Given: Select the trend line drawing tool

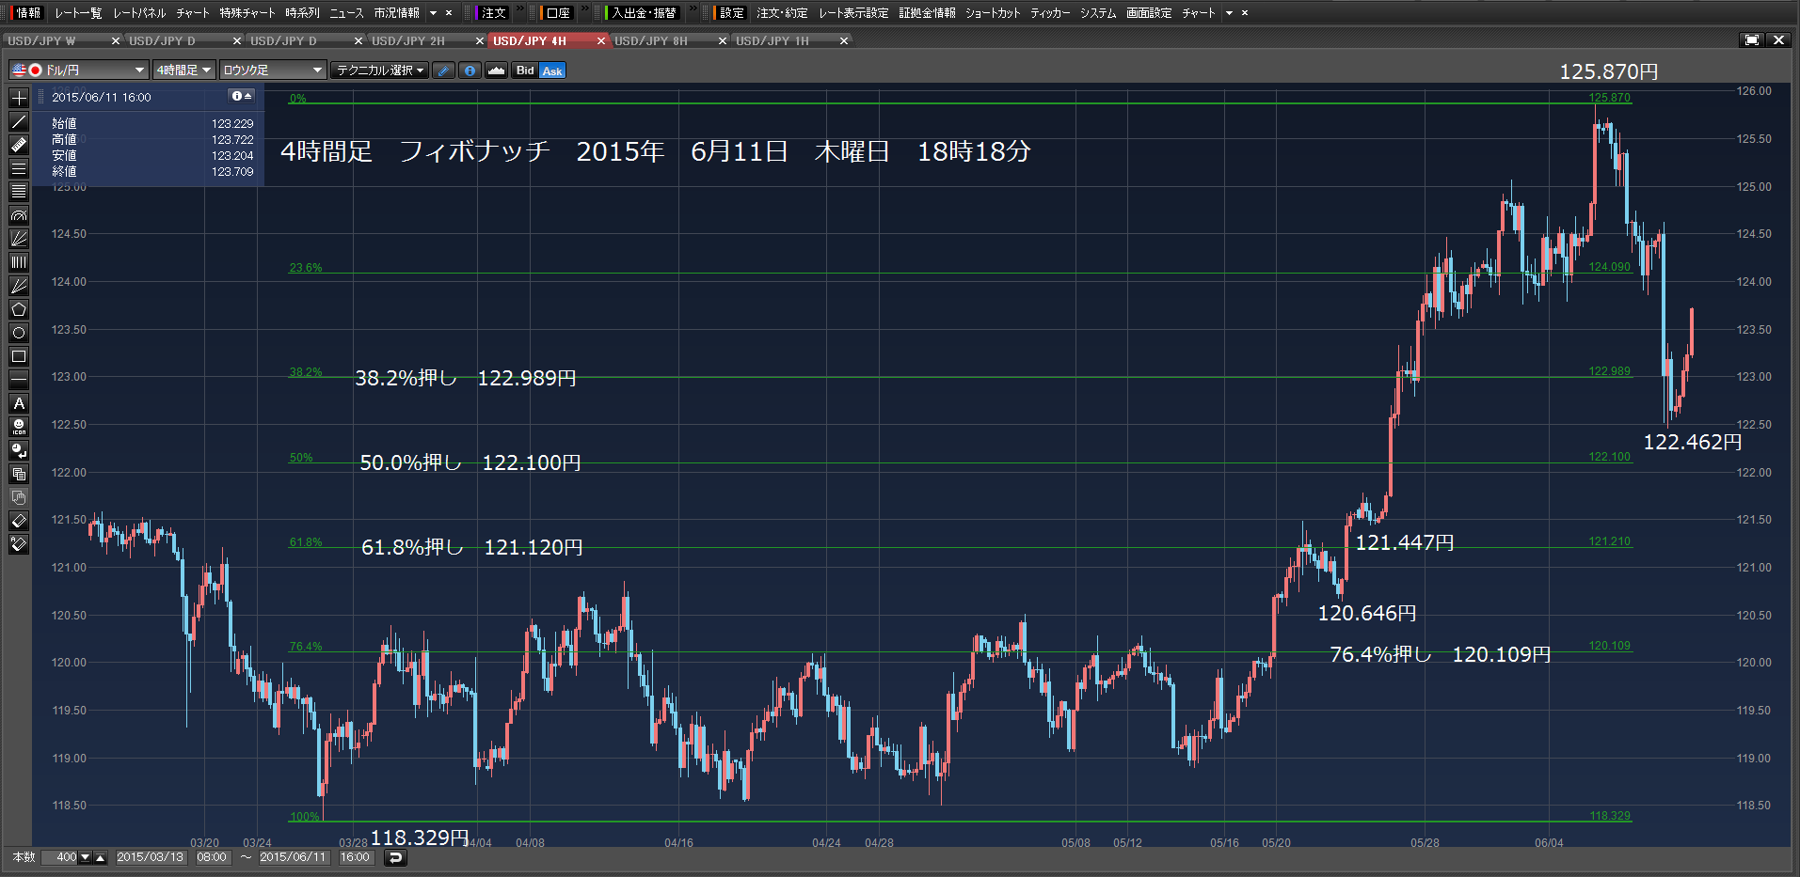Looking at the screenshot, I should tap(19, 121).
